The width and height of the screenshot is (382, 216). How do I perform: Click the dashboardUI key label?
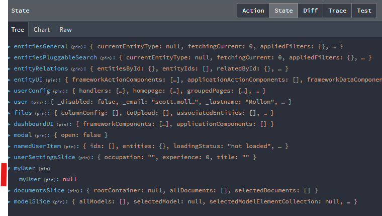pos(33,124)
